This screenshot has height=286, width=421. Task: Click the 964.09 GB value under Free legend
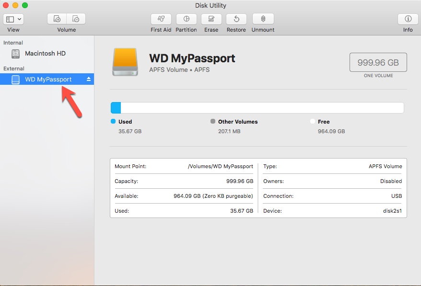click(x=331, y=131)
